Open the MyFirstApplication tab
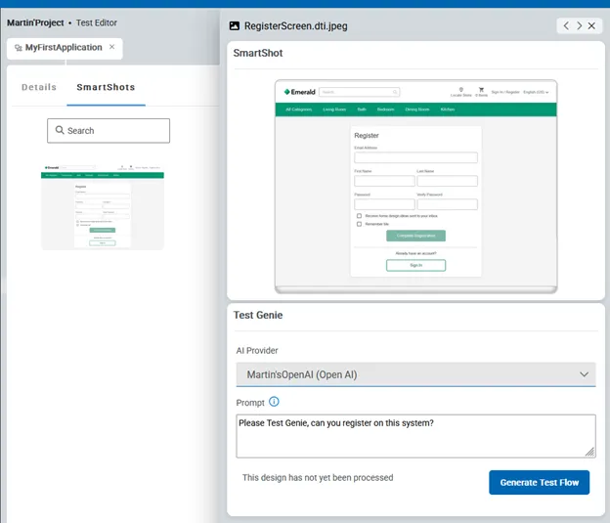 point(65,48)
